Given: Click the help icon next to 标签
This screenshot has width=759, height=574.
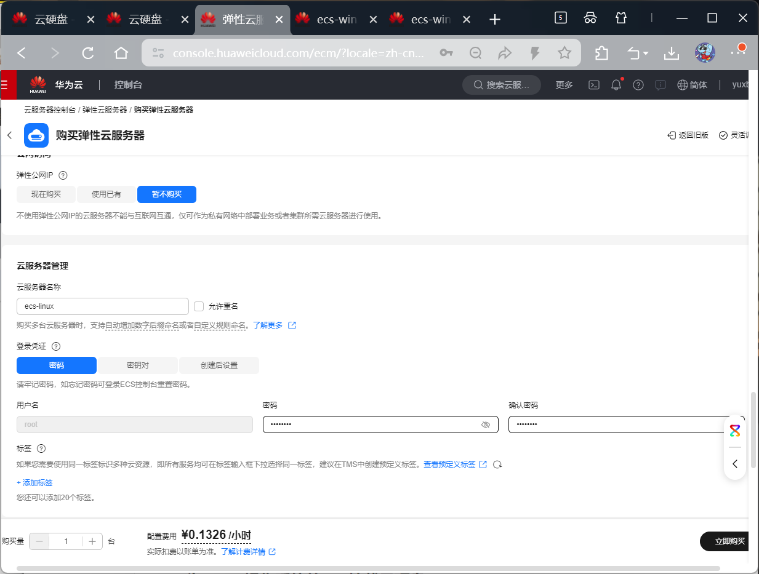Looking at the screenshot, I should pyautogui.click(x=41, y=449).
